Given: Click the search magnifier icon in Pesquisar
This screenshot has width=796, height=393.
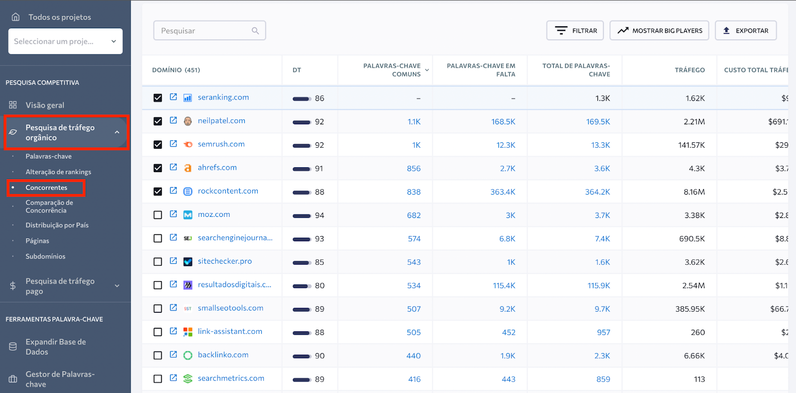Looking at the screenshot, I should click(x=255, y=31).
